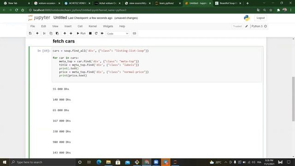
Task: Switch to the view-source browser tab
Action: [x=137, y=3]
